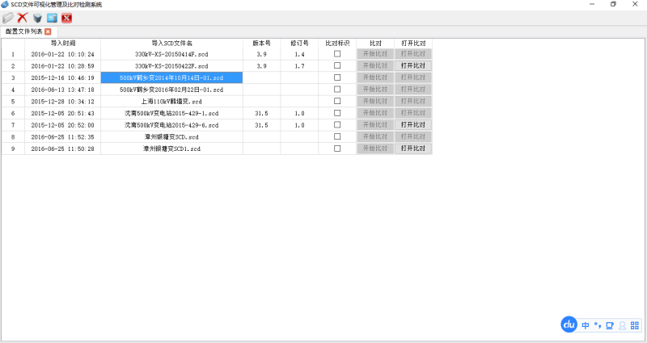Check the 比对标识 box for 上海110kV鹤塘变.scd
This screenshot has width=647, height=343.
337,102
